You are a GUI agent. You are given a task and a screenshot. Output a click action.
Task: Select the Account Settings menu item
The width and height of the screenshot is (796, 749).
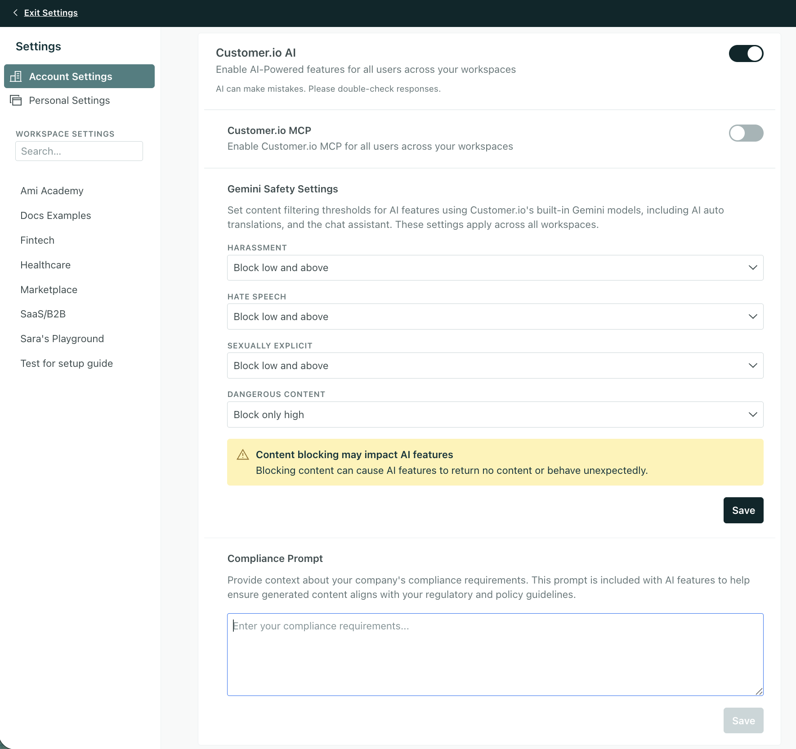pyautogui.click(x=71, y=76)
